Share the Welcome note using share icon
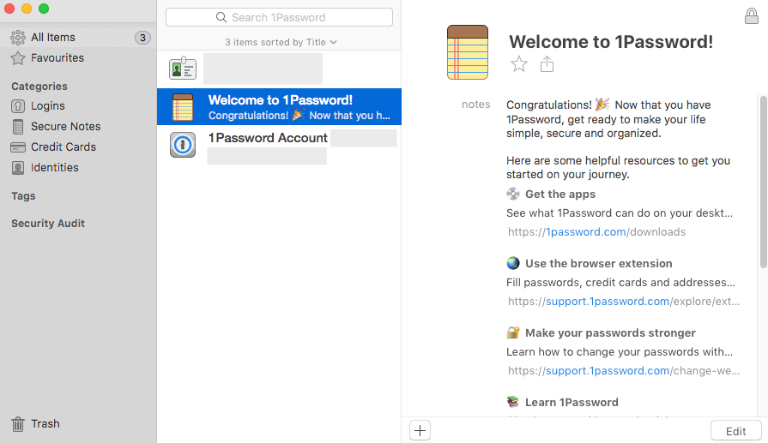768x443 pixels. pos(547,64)
